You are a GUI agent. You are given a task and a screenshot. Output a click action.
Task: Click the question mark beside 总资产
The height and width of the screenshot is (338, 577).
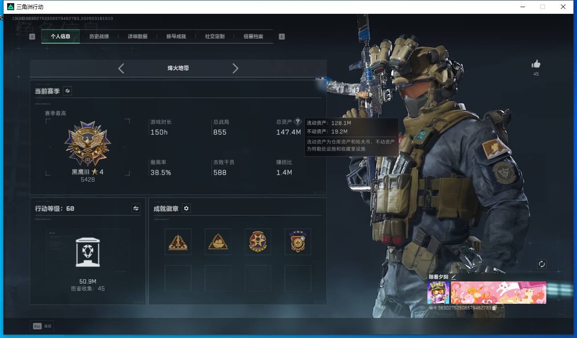pos(298,122)
